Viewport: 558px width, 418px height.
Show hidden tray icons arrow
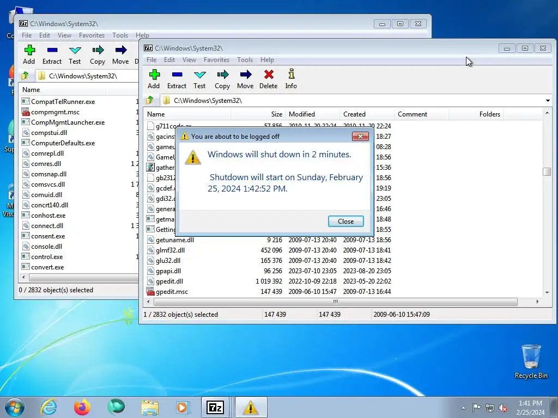click(463, 408)
